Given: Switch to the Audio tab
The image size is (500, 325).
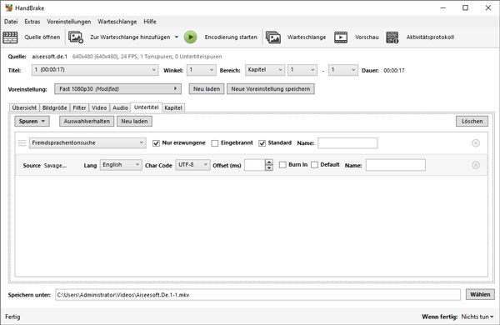Looking at the screenshot, I should coord(120,107).
